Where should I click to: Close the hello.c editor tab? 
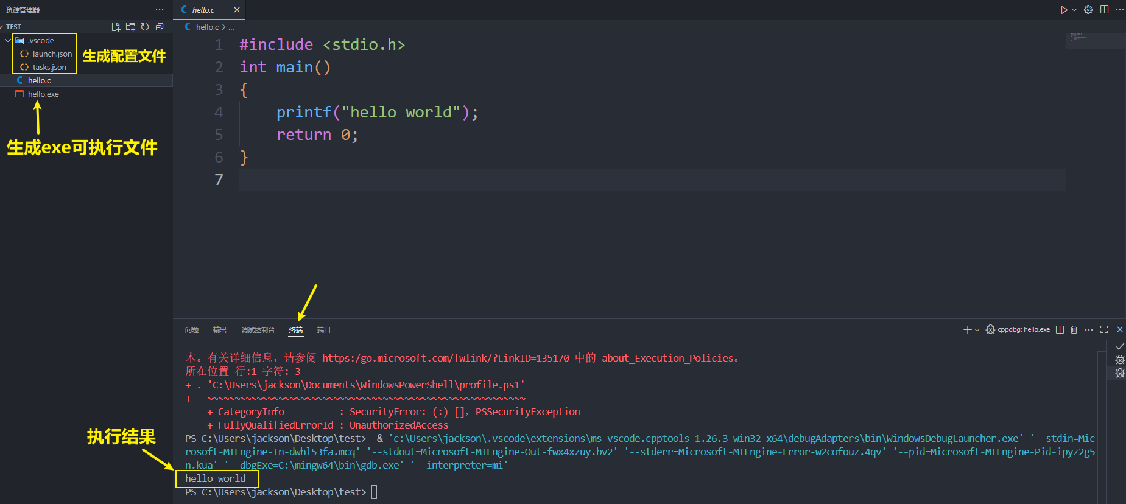[x=237, y=10]
